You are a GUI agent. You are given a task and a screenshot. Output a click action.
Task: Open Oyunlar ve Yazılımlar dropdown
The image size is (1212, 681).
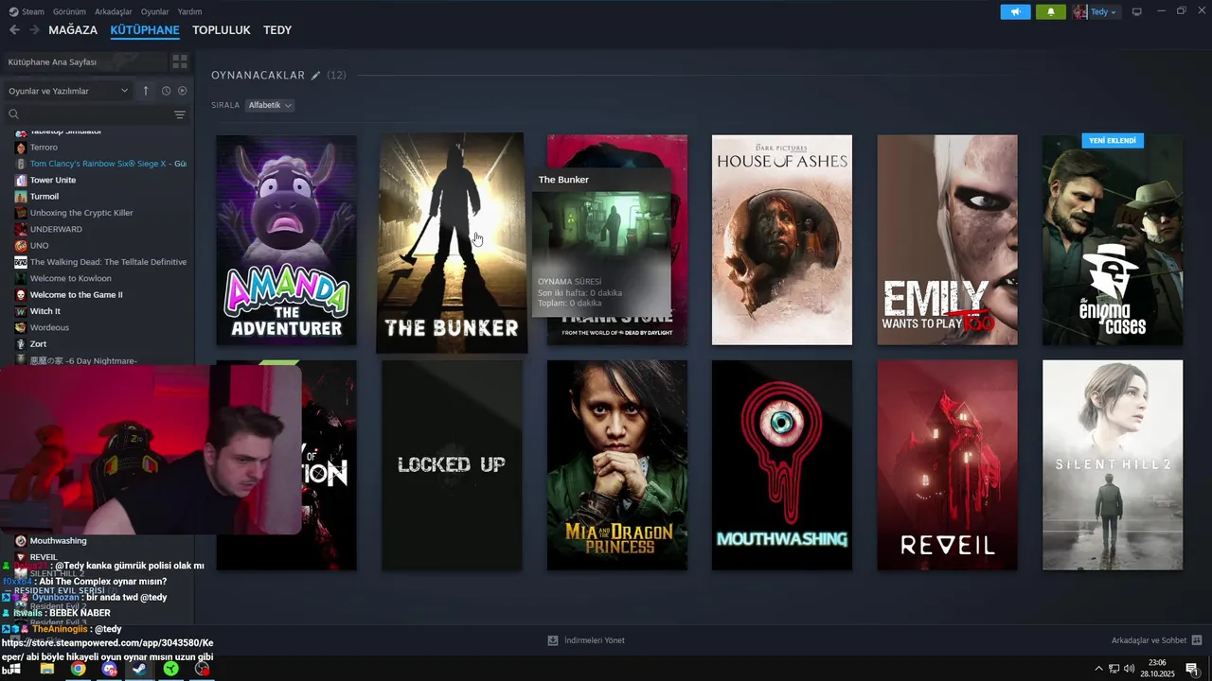pos(68,91)
